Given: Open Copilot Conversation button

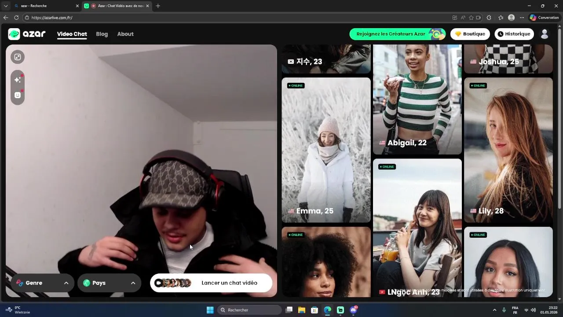Looking at the screenshot, I should [x=544, y=18].
